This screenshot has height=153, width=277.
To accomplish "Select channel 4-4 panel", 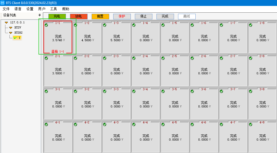I will coord(145,137).
